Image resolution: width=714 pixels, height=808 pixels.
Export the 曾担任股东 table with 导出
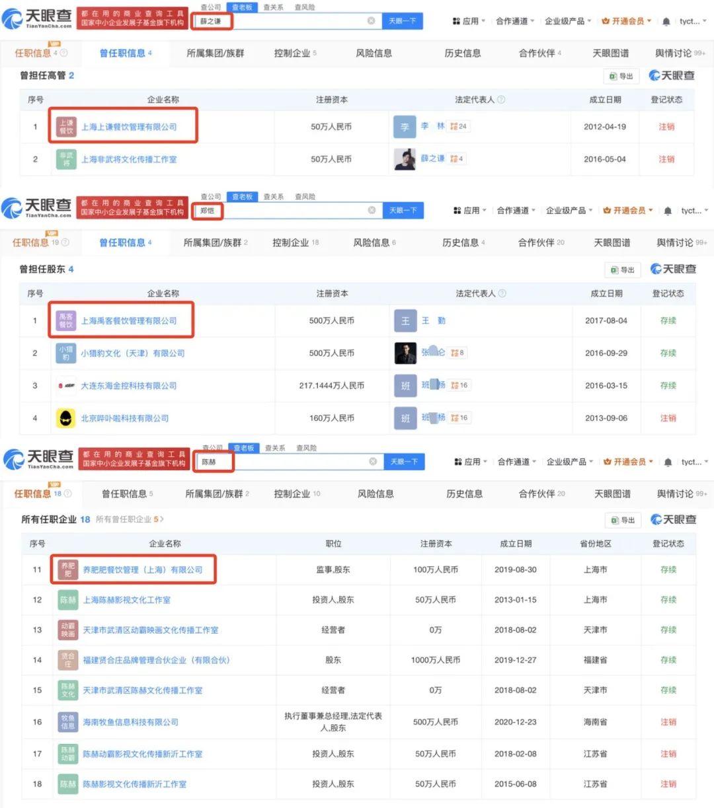pyautogui.click(x=623, y=270)
